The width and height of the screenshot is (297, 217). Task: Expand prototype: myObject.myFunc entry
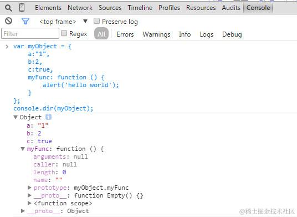29,188
